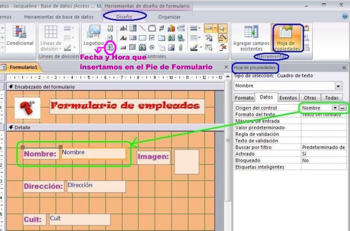Select the Image control tool
This screenshot has height=231, width=350.
[171, 47]
